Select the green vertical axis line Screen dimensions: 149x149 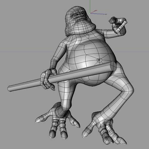pyautogui.click(x=90, y=6)
